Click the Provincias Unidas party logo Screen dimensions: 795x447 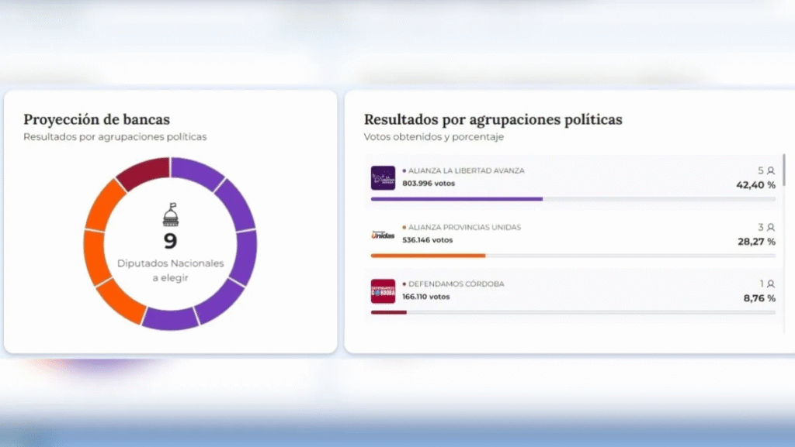(x=383, y=235)
